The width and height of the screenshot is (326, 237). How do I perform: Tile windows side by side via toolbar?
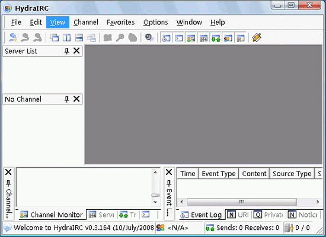click(x=67, y=38)
